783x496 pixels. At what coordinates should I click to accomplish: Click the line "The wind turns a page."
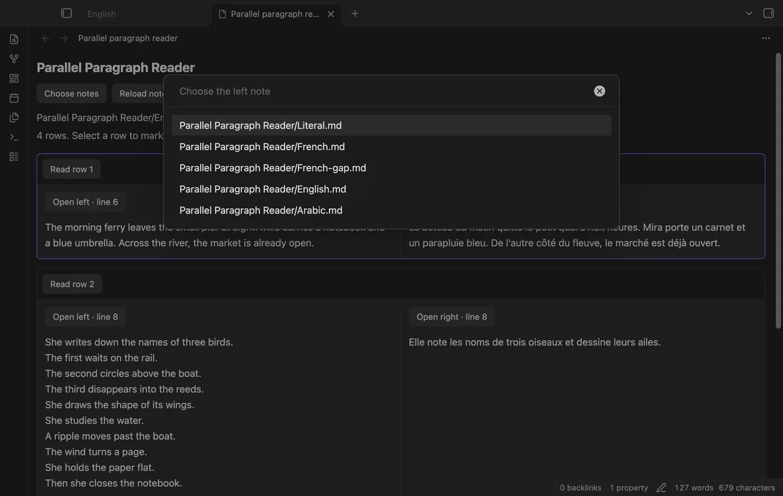(x=96, y=452)
